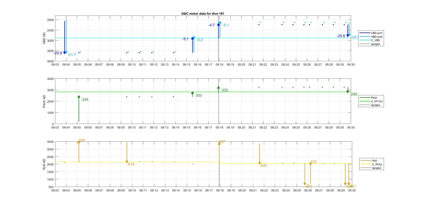This screenshot has width=424, height=210.
Task: Click the "VBD AD" y-axis label
Action: click(x=44, y=38)
